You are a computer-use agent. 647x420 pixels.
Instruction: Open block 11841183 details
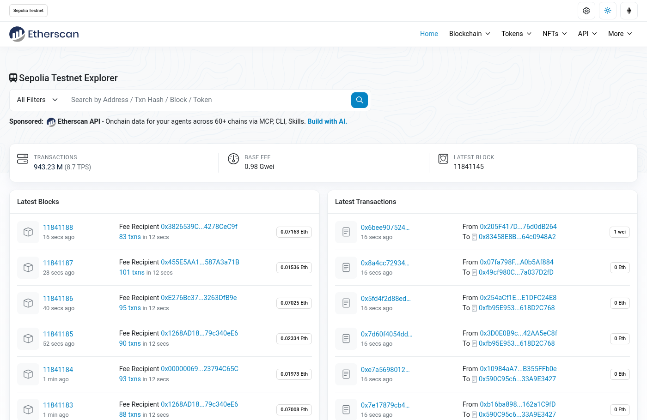click(x=58, y=405)
